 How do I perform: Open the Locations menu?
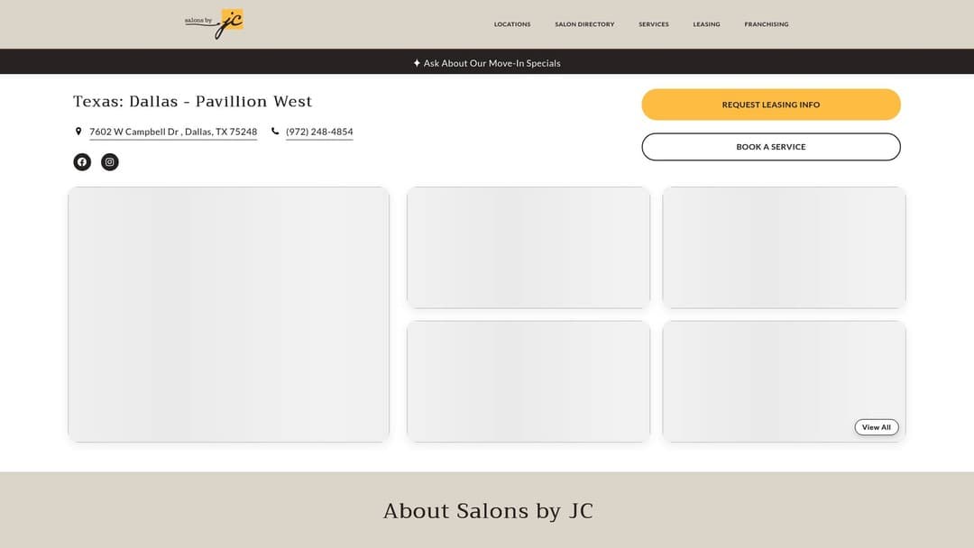(x=512, y=24)
